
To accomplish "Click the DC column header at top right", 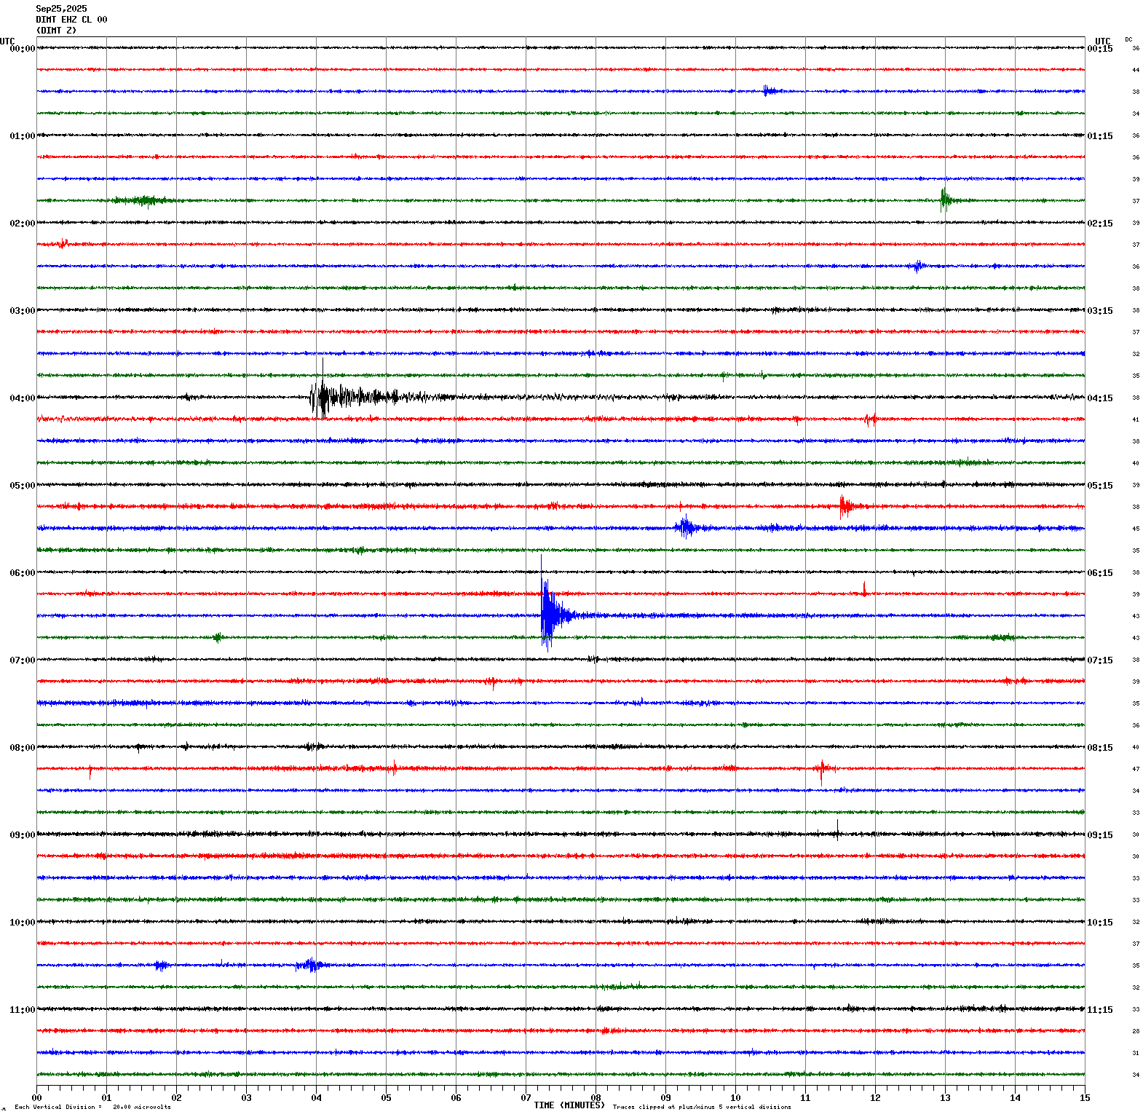I will pyautogui.click(x=1128, y=39).
